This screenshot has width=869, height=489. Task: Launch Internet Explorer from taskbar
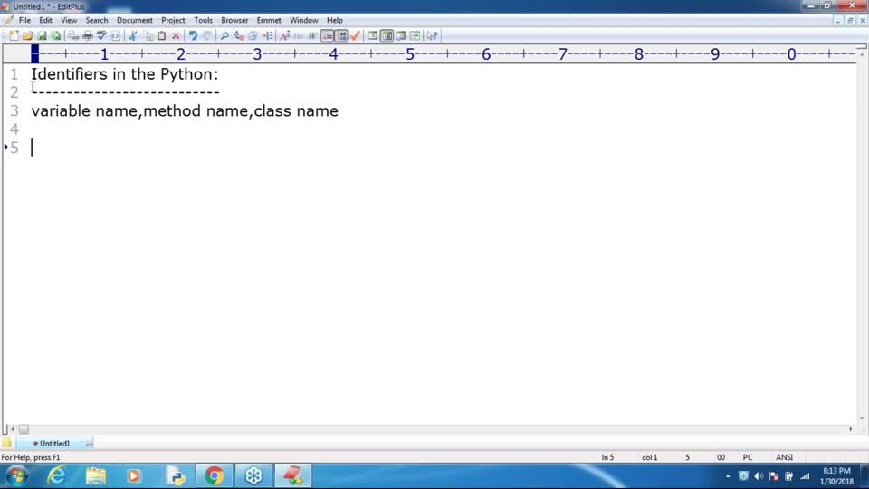tap(56, 476)
